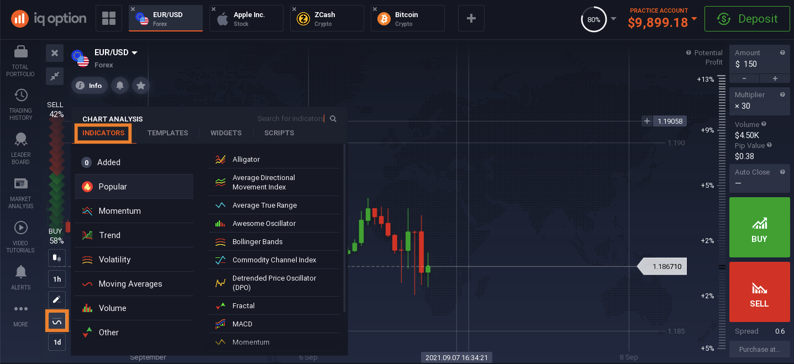Change chart type candlestick icon
This screenshot has height=364, width=794.
(x=56, y=258)
